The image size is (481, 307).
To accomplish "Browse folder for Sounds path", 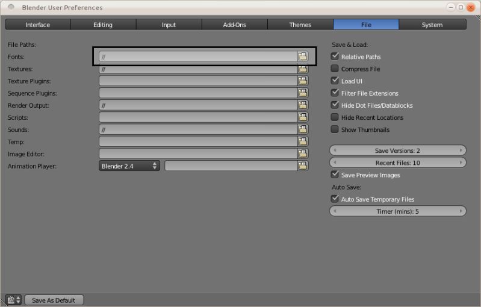I will click(303, 129).
